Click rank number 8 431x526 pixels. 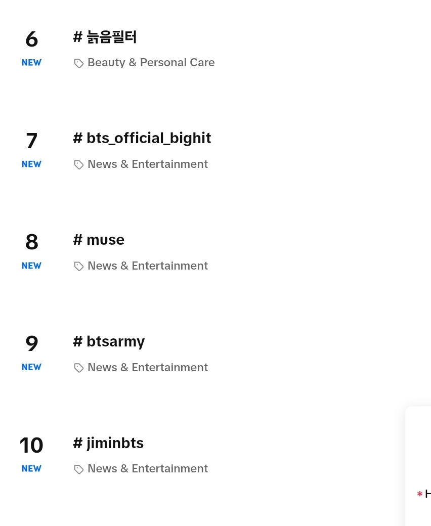coord(31,242)
